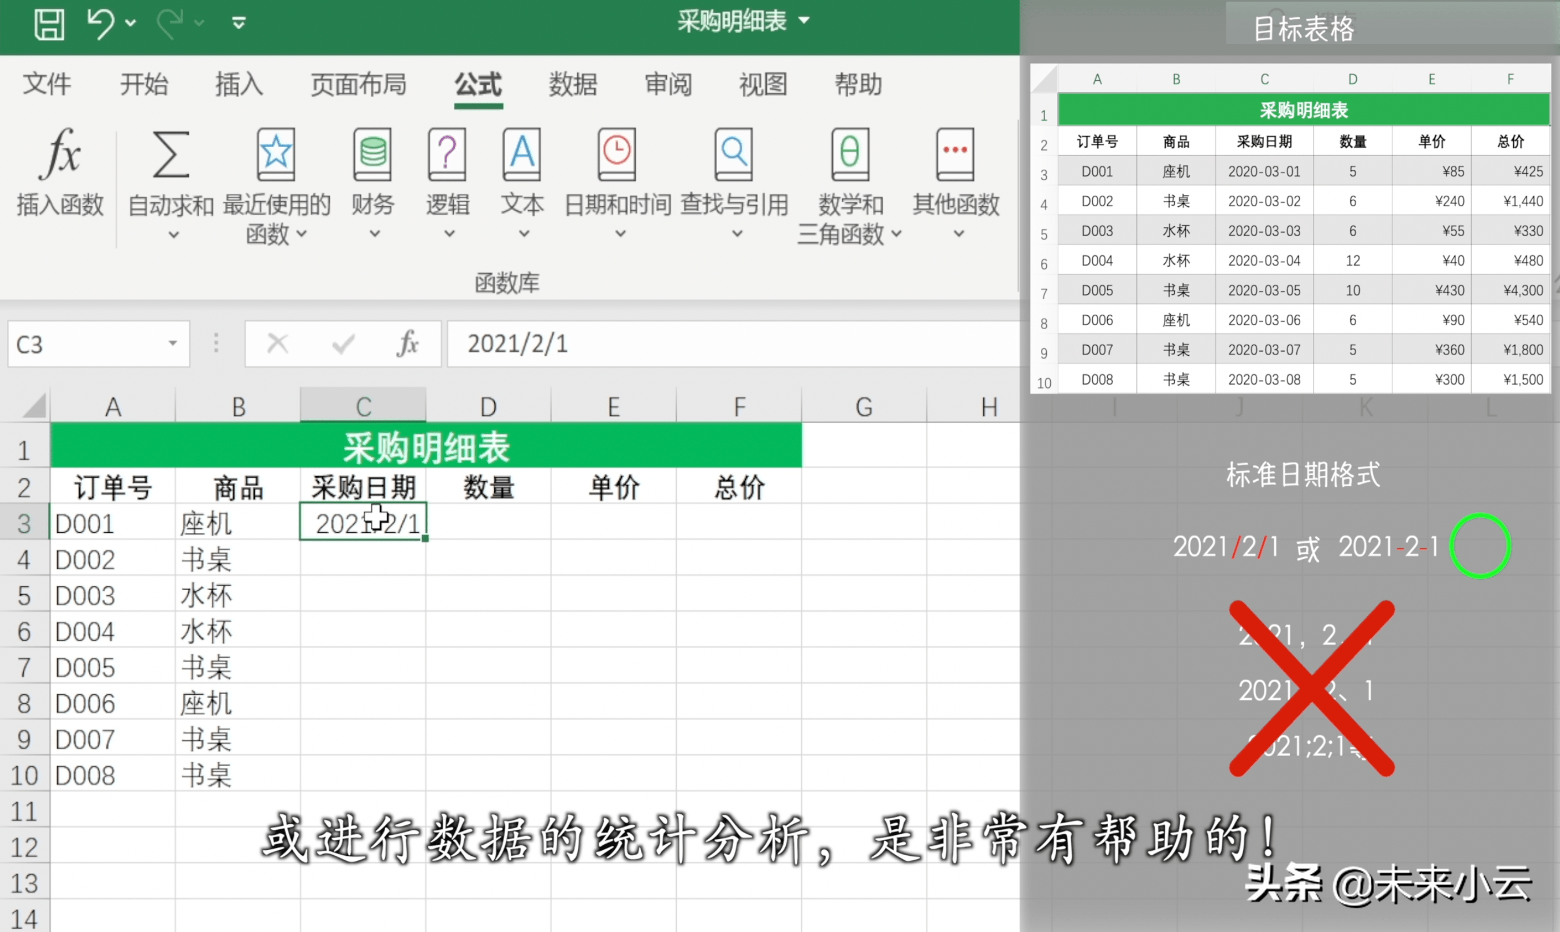1560x932 pixels.
Task: Expand the Name Box dropdown arrow
Action: pyautogui.click(x=173, y=344)
